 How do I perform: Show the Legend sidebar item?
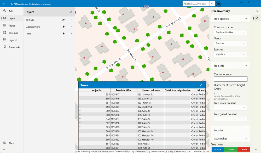click(x=12, y=40)
